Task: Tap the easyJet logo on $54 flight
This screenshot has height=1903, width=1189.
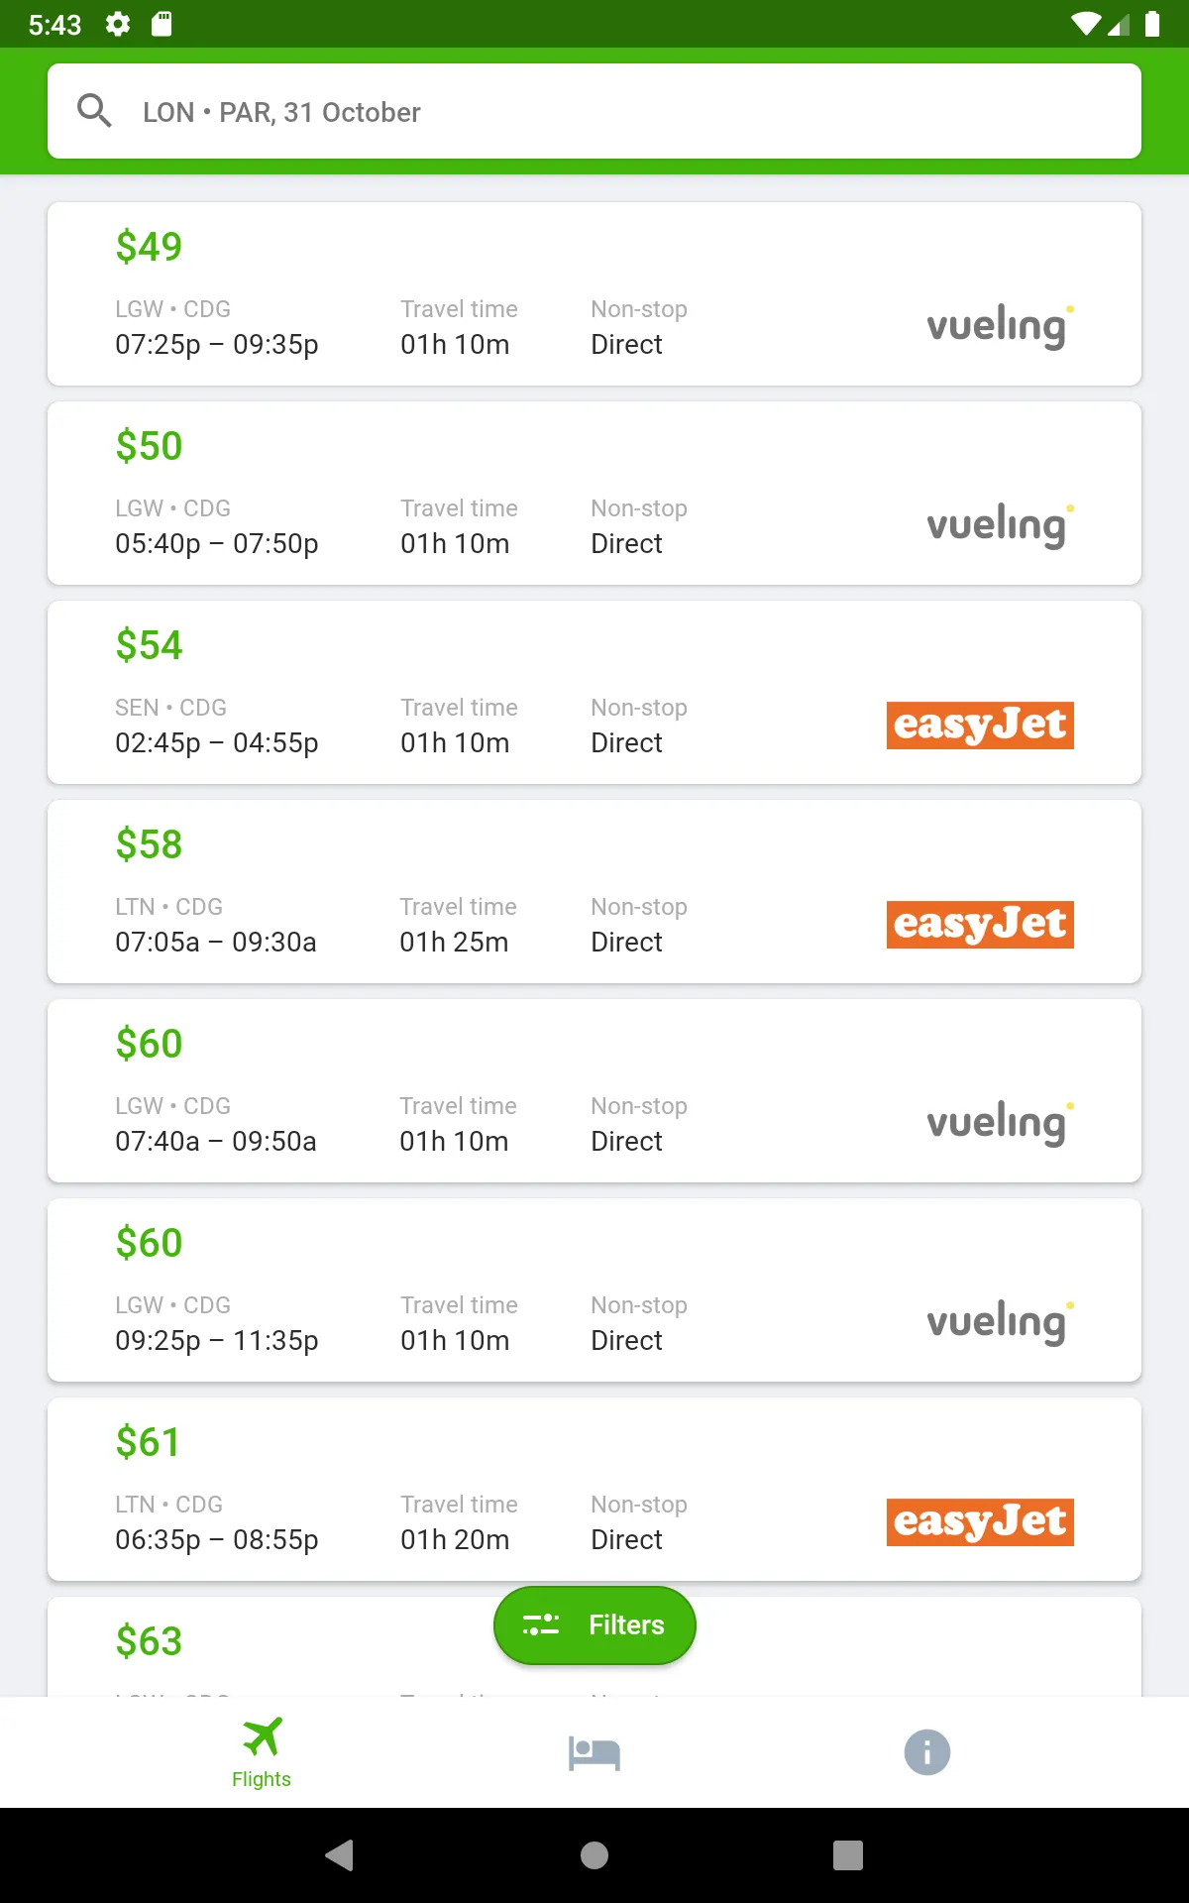Action: (980, 725)
